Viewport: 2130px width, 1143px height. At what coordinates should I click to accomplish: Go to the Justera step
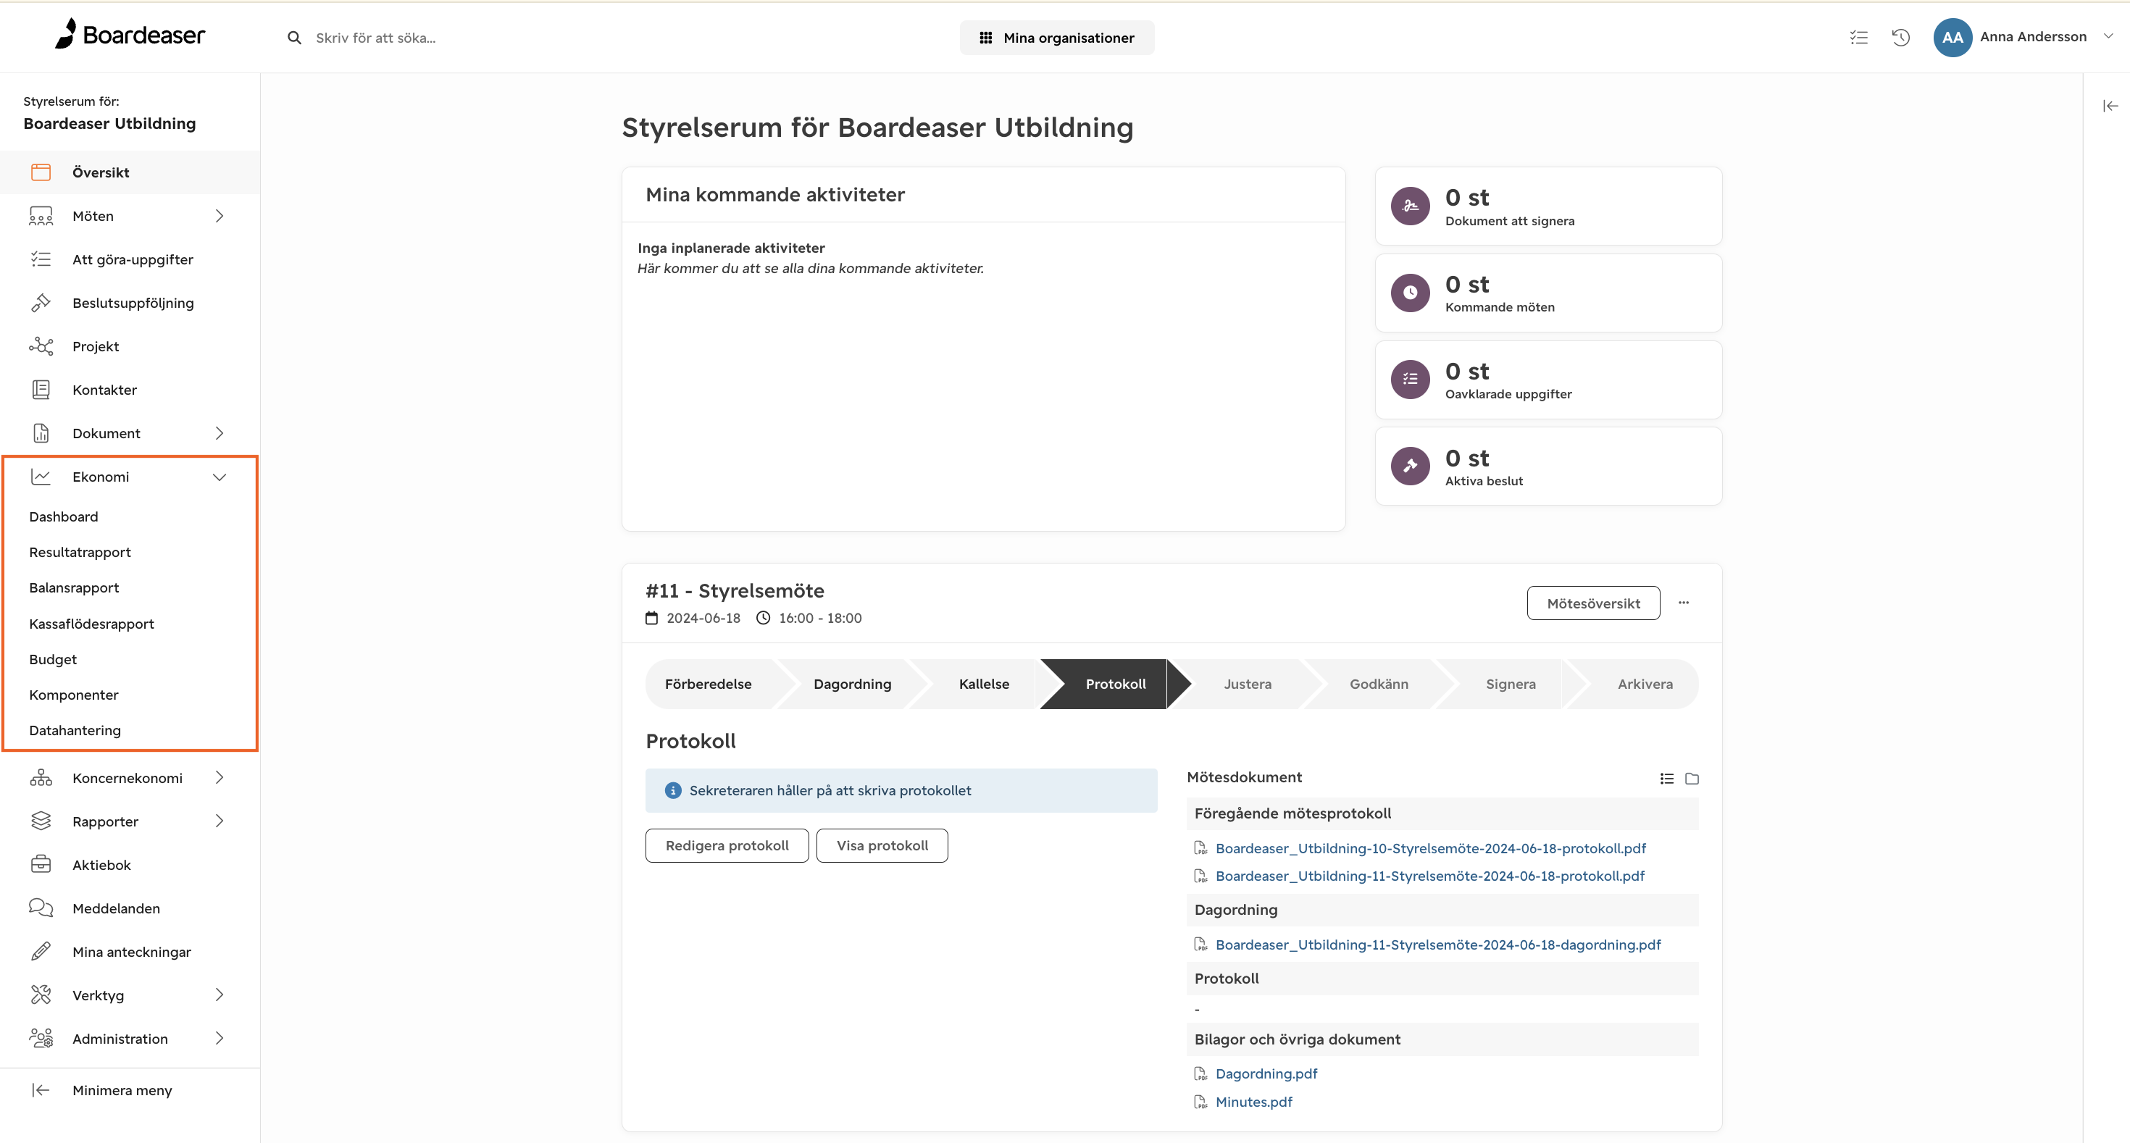click(1248, 684)
